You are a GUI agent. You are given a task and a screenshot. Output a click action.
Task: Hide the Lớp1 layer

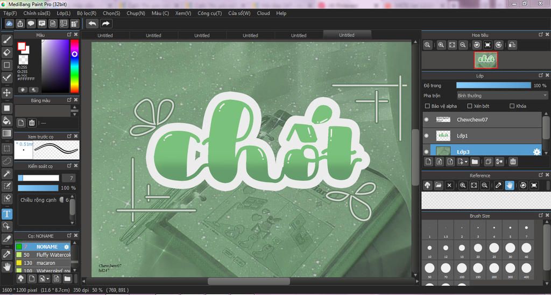coord(427,136)
